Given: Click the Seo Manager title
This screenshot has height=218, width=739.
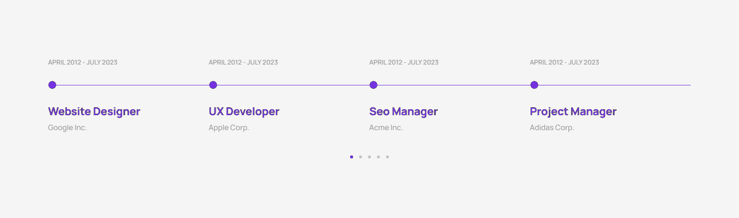Looking at the screenshot, I should pos(403,112).
